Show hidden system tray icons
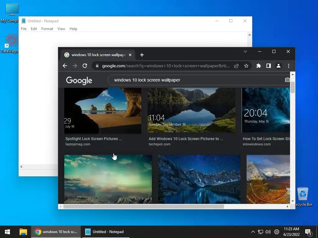The height and width of the screenshot is (238, 318). [253, 232]
